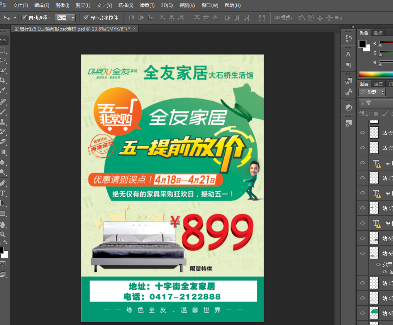
Task: Change the screen mode
Action: click(x=3, y=274)
